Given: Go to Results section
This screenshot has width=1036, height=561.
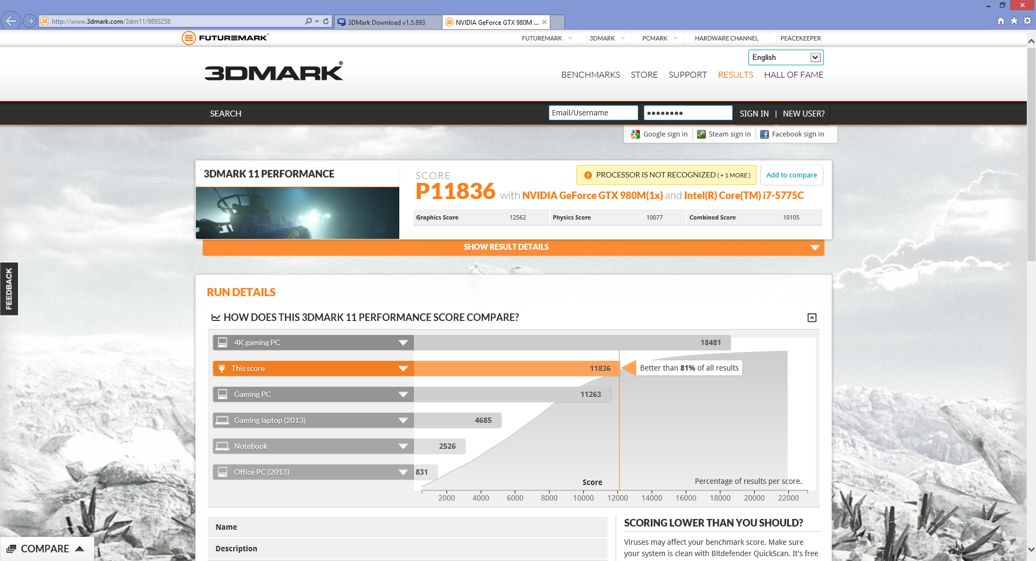Looking at the screenshot, I should coord(735,75).
